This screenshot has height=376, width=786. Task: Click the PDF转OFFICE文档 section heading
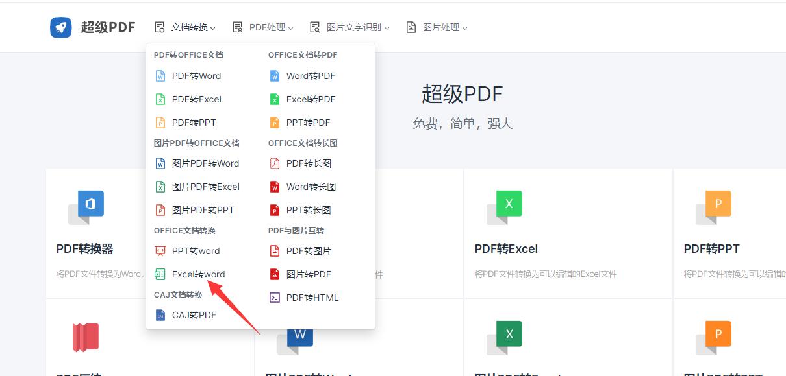pos(188,55)
